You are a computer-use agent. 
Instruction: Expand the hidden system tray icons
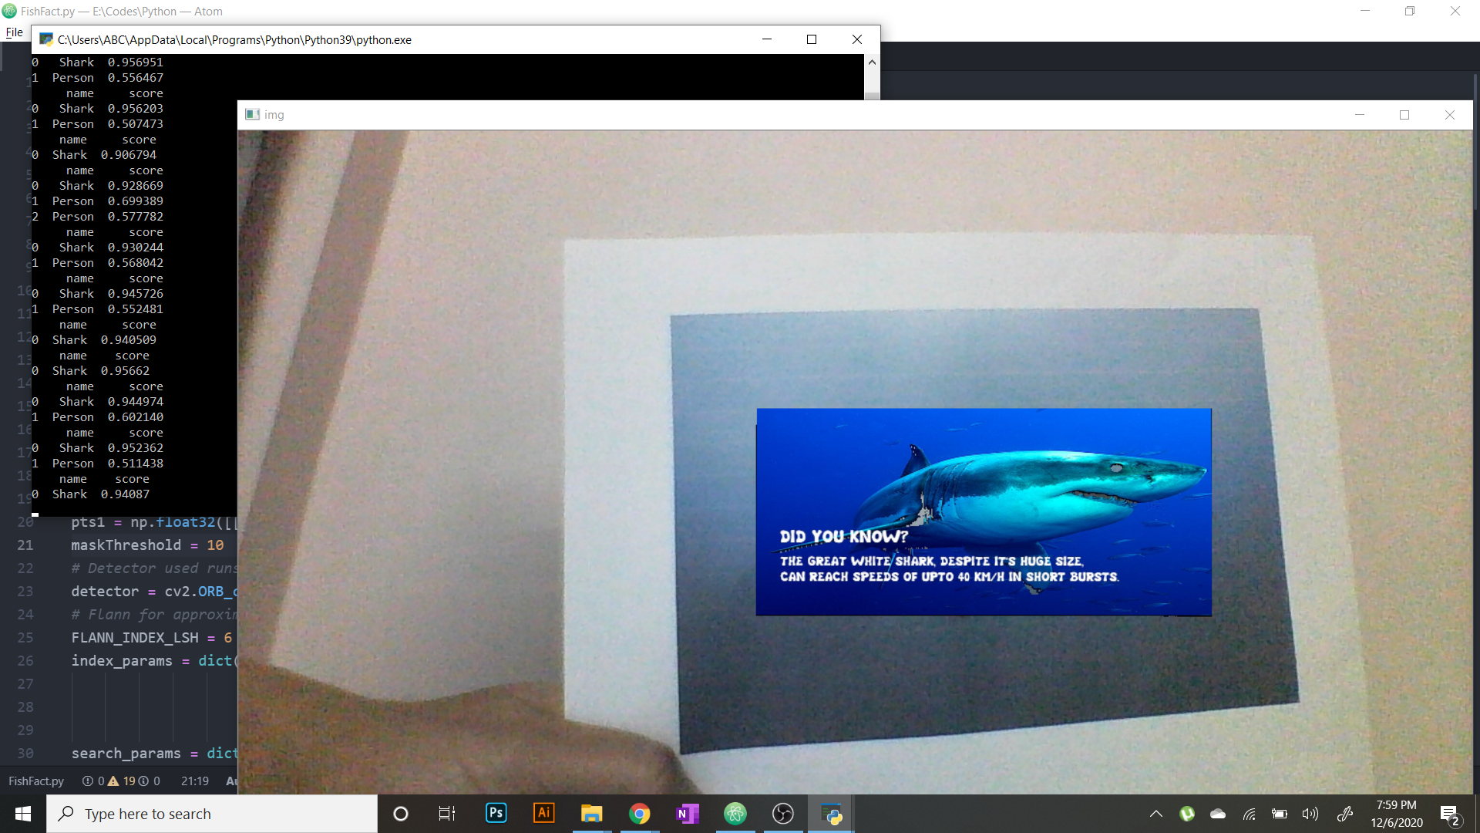coord(1155,814)
